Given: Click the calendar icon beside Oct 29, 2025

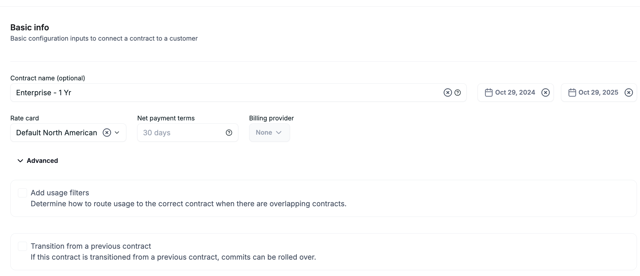Looking at the screenshot, I should pos(572,93).
